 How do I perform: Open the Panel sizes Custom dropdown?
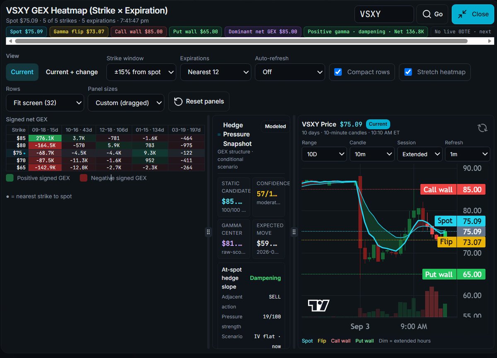pos(126,103)
